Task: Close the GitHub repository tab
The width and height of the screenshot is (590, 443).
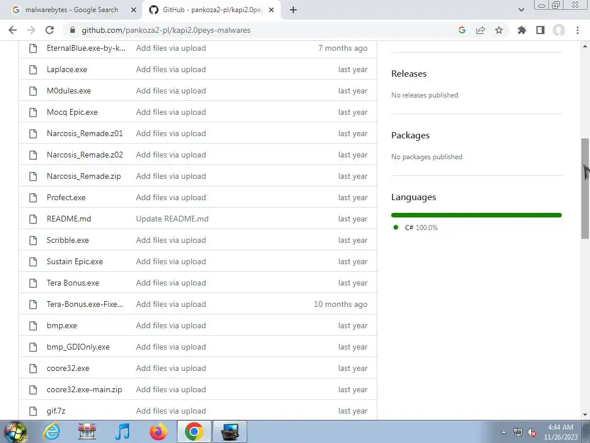Action: click(x=271, y=10)
